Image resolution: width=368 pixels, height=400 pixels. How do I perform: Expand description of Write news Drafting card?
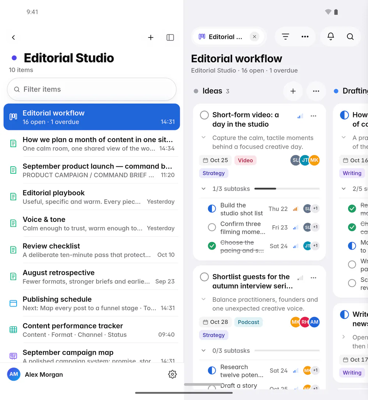coord(344,337)
